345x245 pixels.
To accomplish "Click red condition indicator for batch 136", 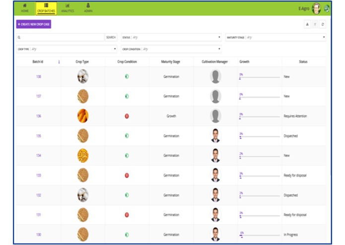I will tap(127, 116).
